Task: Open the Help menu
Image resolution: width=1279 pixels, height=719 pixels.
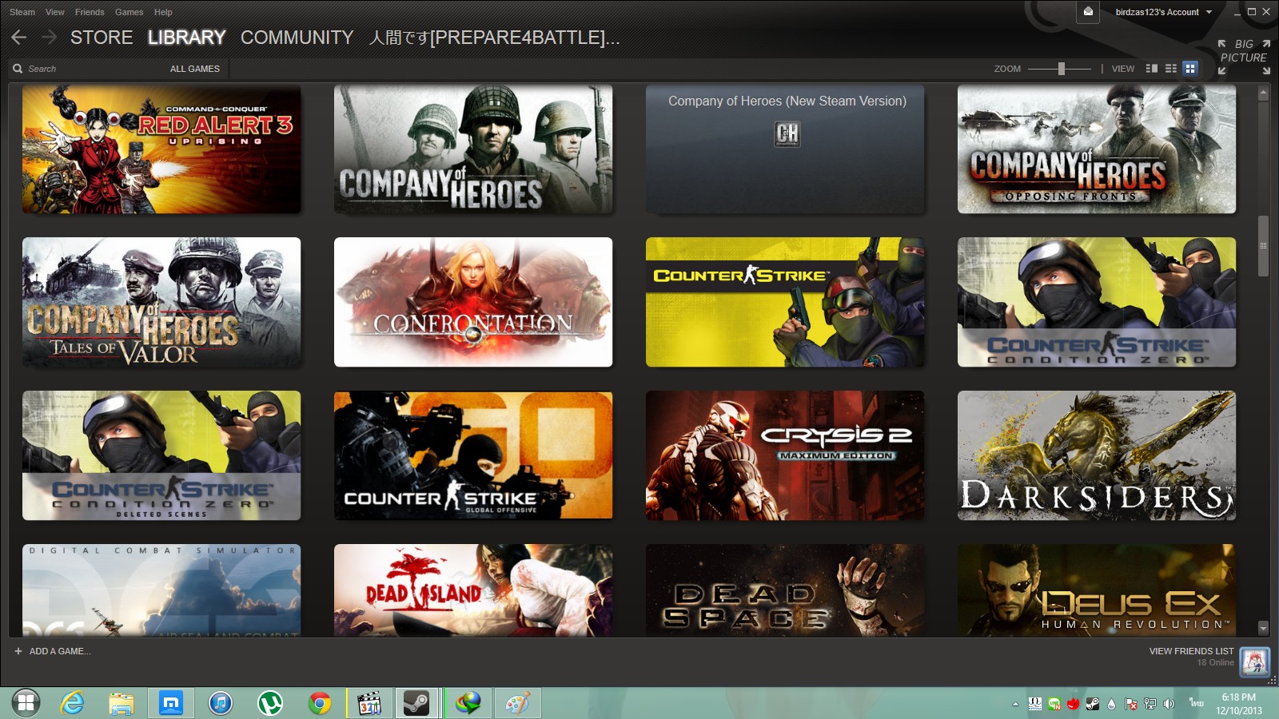Action: (x=163, y=12)
